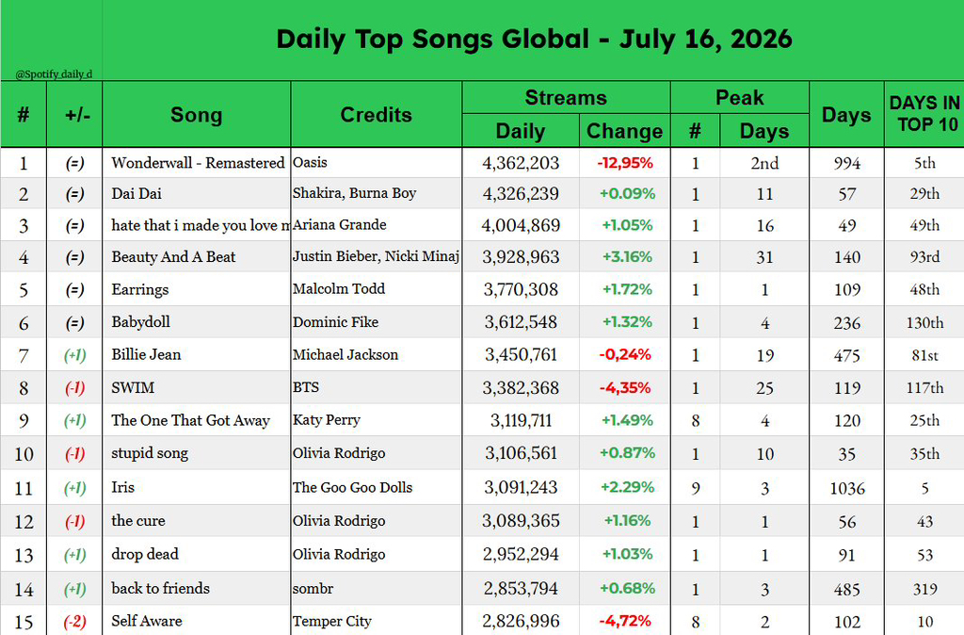Select the (-2) position change cell
964x635 pixels.
74,621
